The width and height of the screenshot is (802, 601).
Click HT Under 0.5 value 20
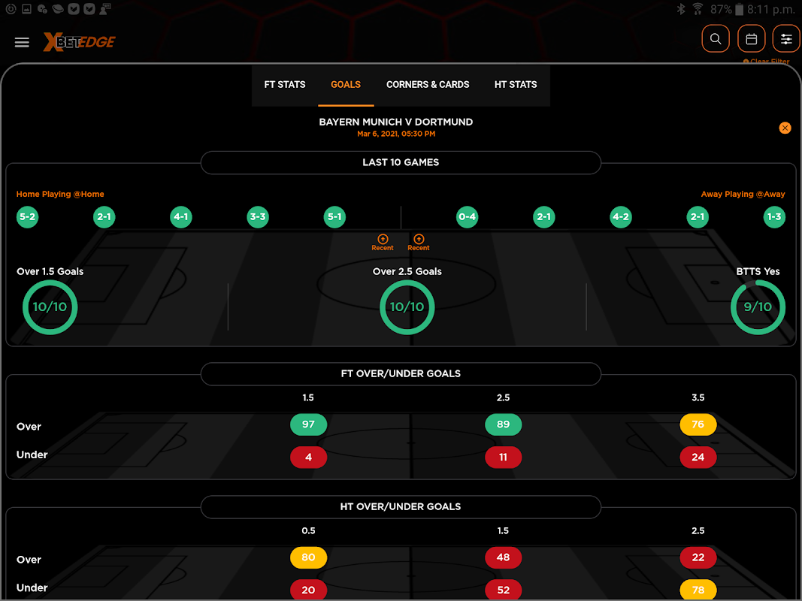pyautogui.click(x=308, y=590)
